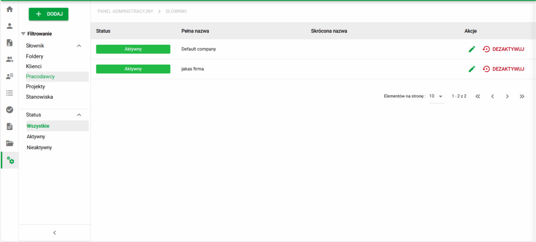Edit Default company with pencil icon
536x242 pixels.
(x=472, y=49)
